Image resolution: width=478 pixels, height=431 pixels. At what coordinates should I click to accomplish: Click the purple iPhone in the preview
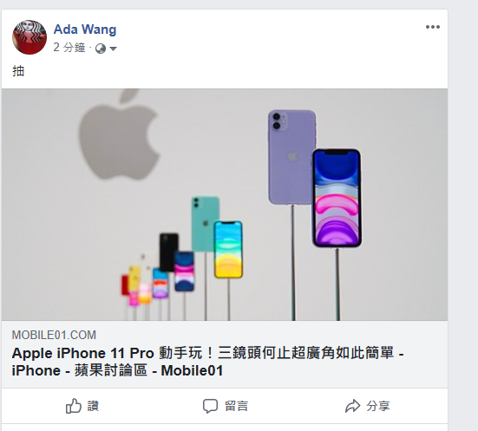click(x=291, y=157)
